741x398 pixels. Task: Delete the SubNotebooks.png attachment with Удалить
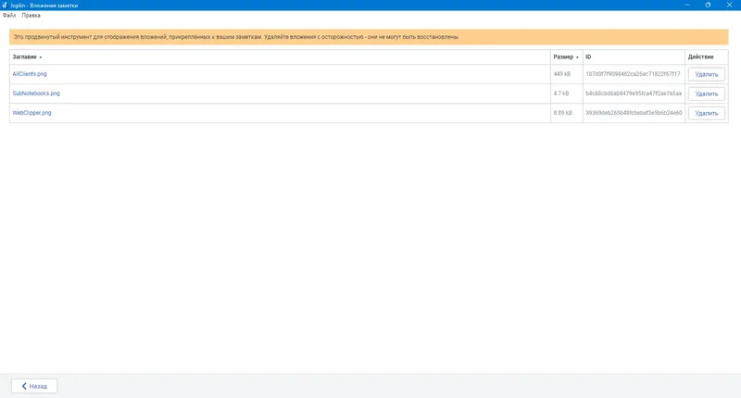[706, 94]
